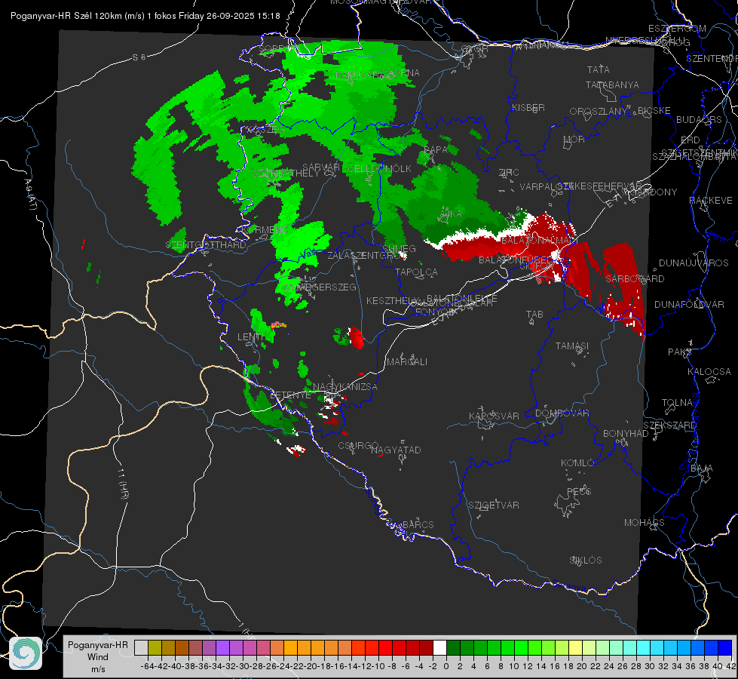Select the KISBER label on the map

(x=528, y=107)
